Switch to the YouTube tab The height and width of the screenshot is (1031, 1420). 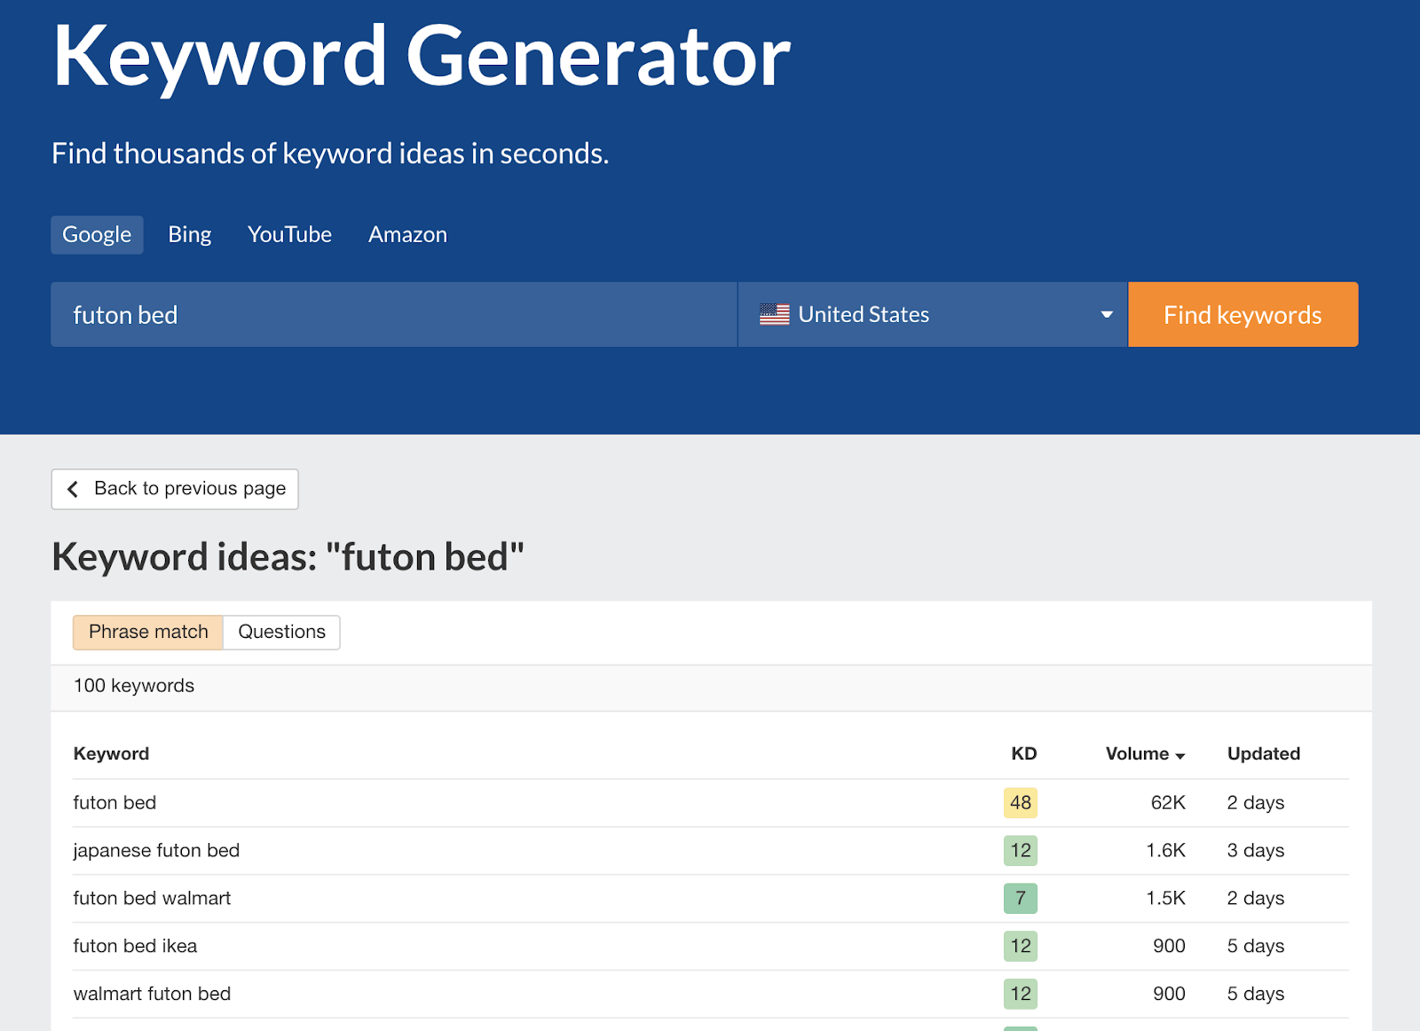289,235
